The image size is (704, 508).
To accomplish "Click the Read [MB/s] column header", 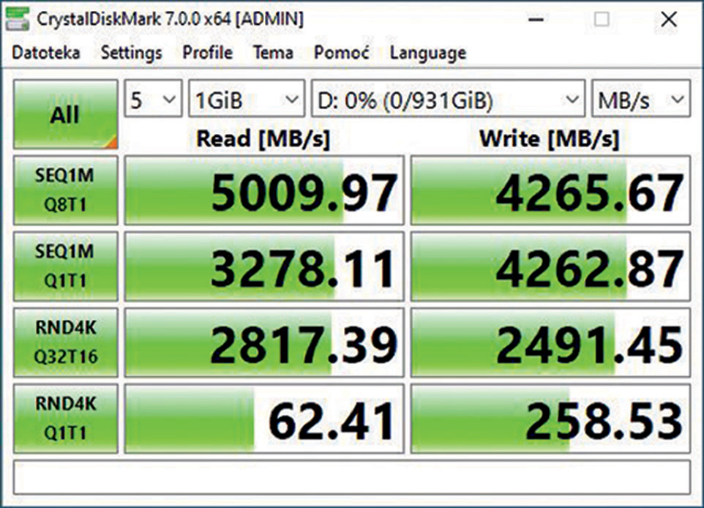I will [263, 139].
